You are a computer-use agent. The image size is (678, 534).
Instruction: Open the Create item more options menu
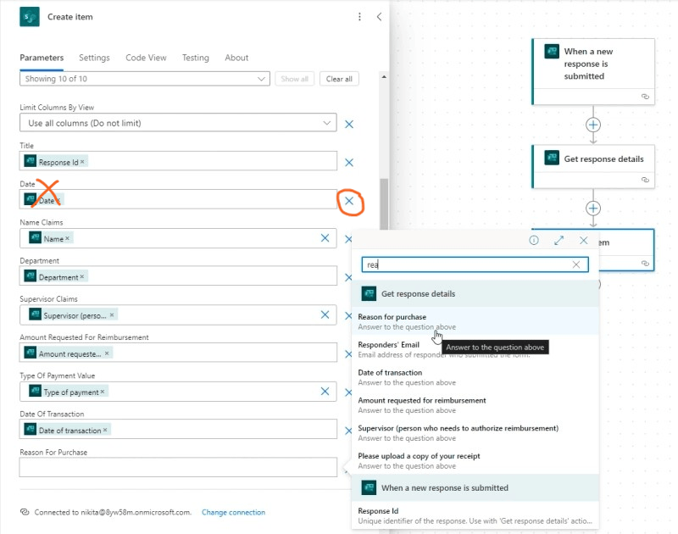tap(359, 17)
